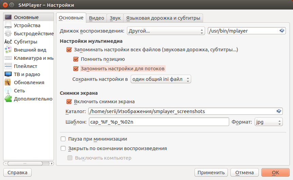This screenshot has height=180, width=293.
Task: Click the Основные sidebar icon
Action: (x=8, y=17)
